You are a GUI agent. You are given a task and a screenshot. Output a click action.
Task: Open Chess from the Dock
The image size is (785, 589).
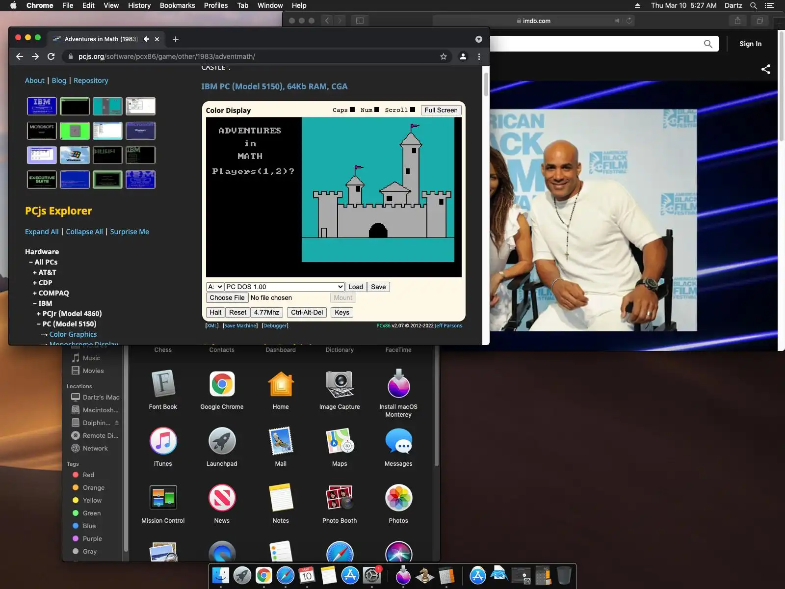pos(425,575)
